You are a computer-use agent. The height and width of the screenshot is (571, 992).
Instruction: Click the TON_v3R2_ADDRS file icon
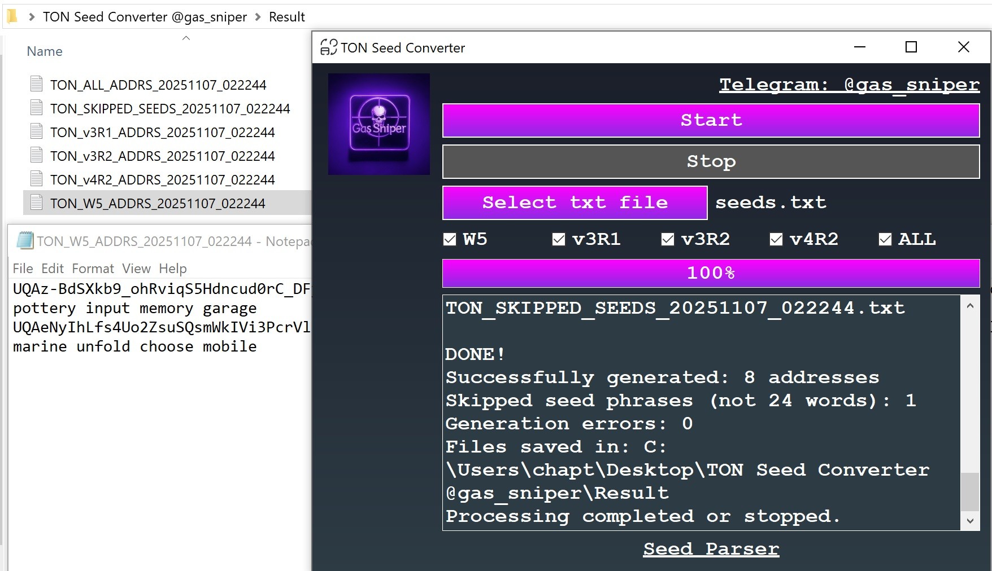37,155
